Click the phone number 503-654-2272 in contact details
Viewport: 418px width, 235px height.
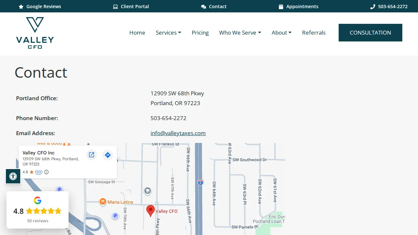(x=169, y=118)
